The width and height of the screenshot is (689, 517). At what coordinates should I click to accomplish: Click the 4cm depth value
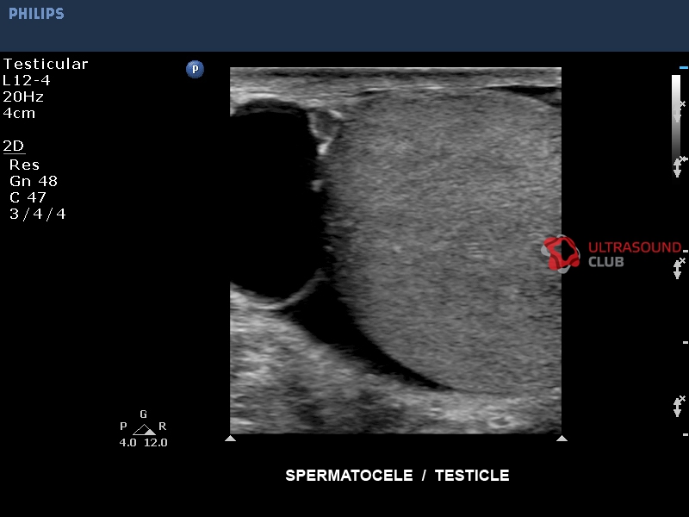[19, 114]
